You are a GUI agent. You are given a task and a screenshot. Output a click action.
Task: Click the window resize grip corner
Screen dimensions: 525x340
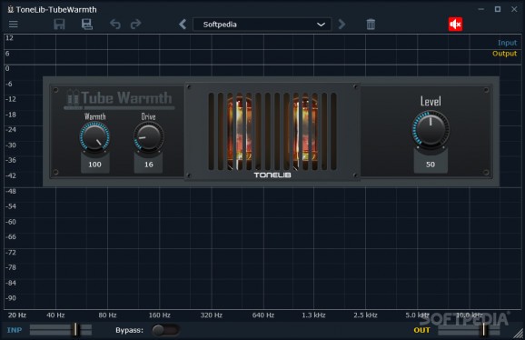pos(519,334)
